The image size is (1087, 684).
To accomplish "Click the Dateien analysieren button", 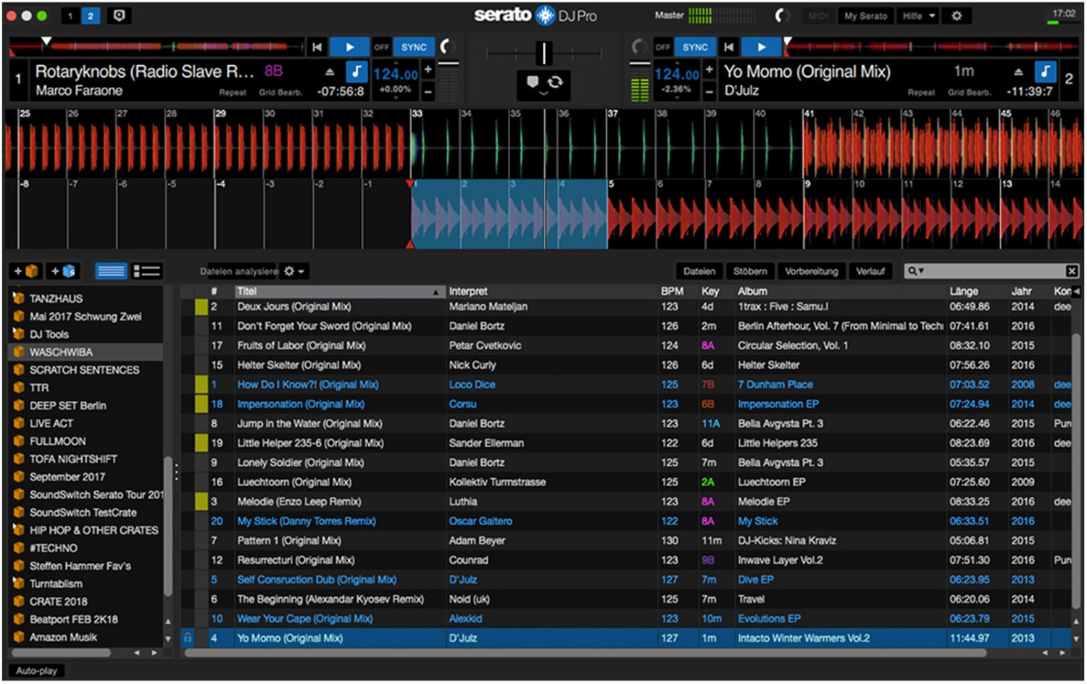I will [238, 271].
